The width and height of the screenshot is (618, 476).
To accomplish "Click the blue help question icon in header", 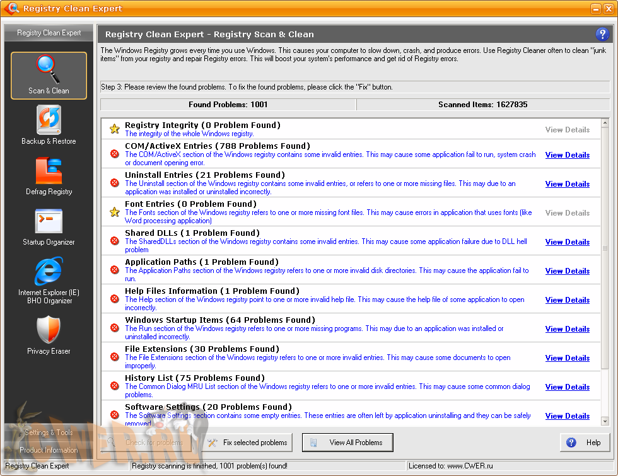I will tap(601, 35).
